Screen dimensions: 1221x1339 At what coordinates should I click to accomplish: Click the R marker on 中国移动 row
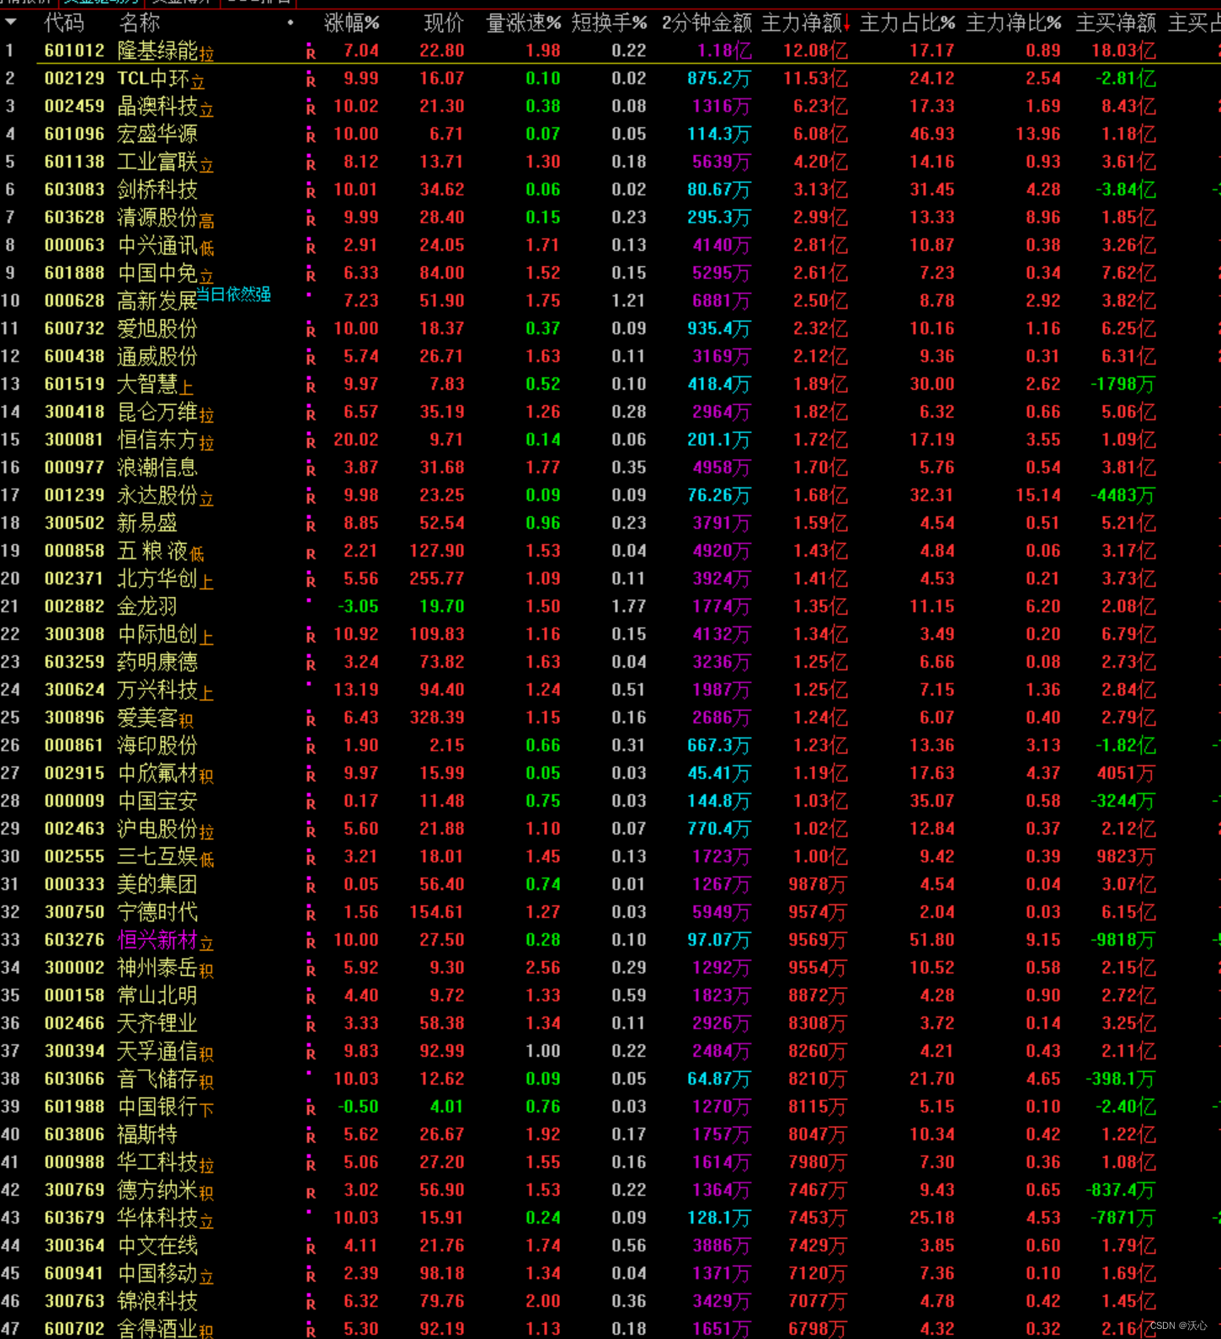[x=311, y=1275]
